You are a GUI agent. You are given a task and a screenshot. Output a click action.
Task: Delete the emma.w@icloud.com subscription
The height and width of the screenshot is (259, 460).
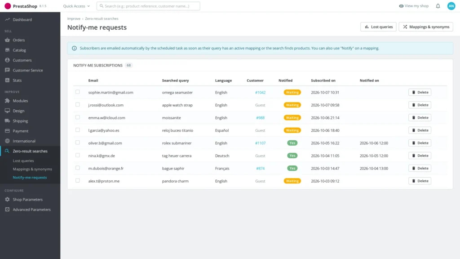click(420, 117)
